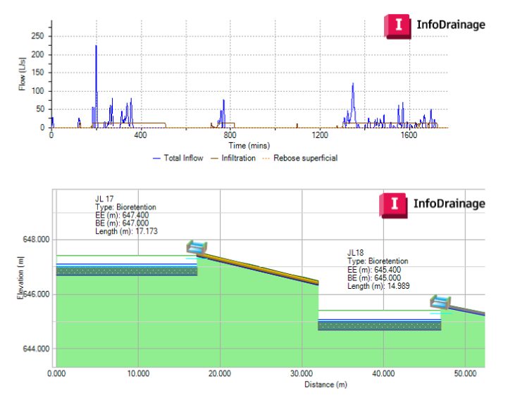Click the 'EE (m): 645.400' text
The width and height of the screenshot is (508, 398).
tap(374, 270)
